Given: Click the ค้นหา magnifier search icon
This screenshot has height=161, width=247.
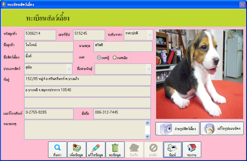Looking at the screenshot, I should click(58, 148).
